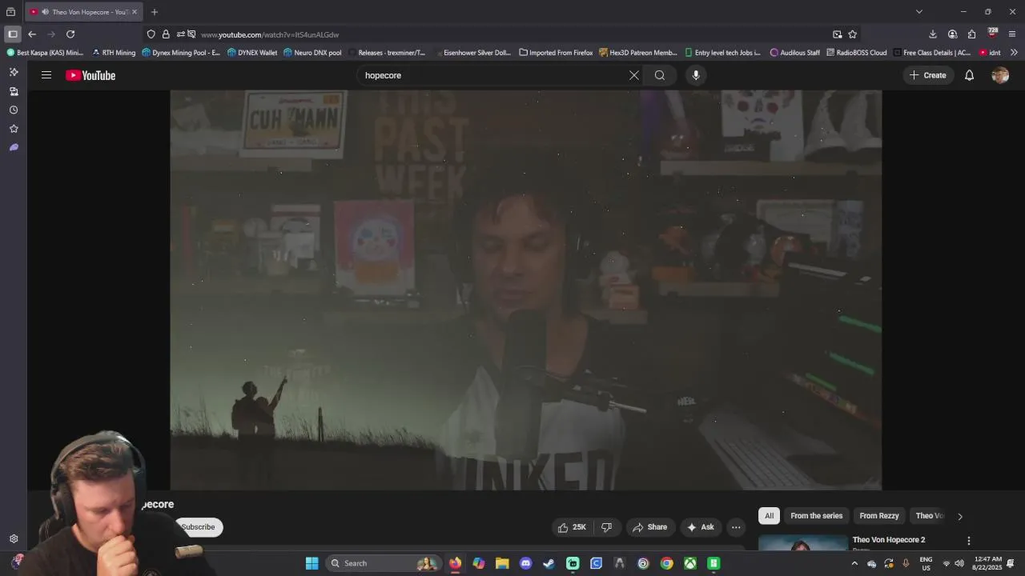The image size is (1025, 576).
Task: Open the browser application menu
Action: coord(1012,34)
